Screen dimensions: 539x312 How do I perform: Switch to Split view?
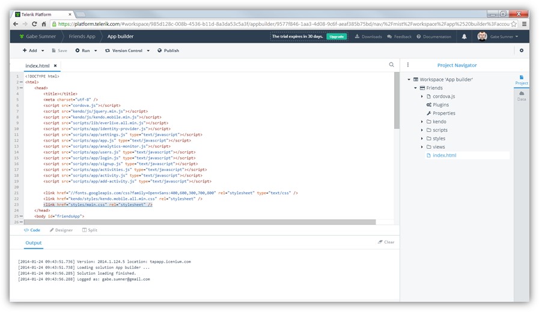90,230
